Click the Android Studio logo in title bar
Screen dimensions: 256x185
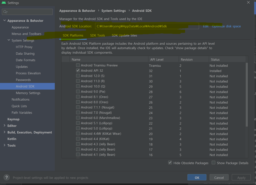point(4,3)
